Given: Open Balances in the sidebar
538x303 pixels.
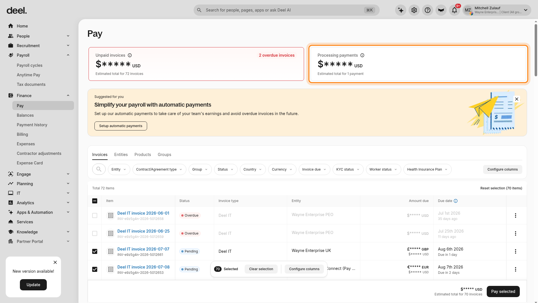Looking at the screenshot, I should (25, 115).
